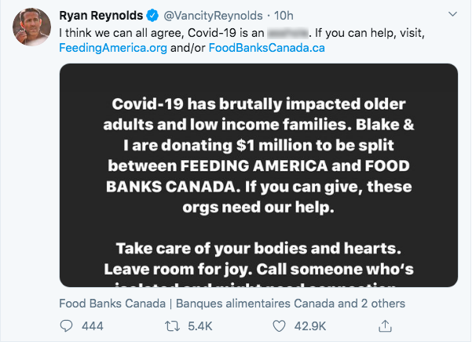
Task: Open the share tweet icon
Action: pyautogui.click(x=385, y=326)
